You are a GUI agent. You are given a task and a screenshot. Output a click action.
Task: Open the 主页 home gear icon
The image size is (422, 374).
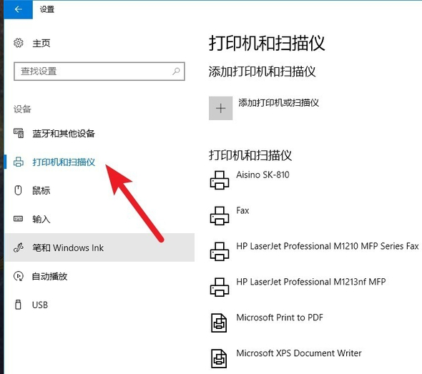click(19, 43)
